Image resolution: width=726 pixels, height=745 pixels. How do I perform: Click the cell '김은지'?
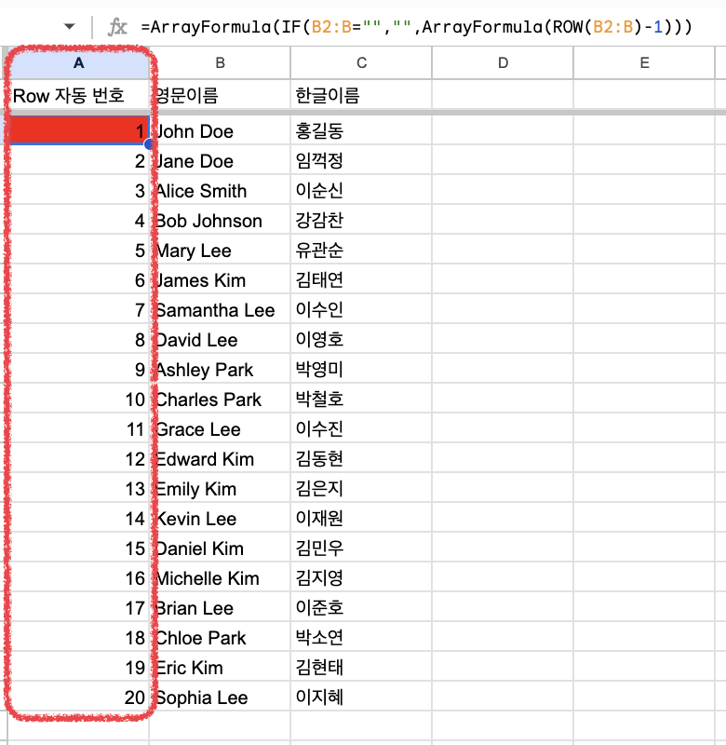[x=361, y=488]
